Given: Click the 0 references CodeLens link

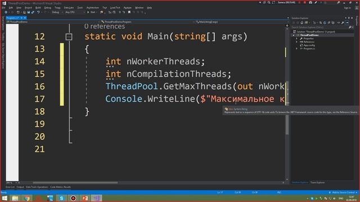Looking at the screenshot, I should click(x=105, y=26).
